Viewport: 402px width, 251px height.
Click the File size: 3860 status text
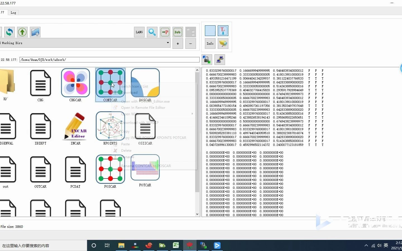[x=12, y=227]
